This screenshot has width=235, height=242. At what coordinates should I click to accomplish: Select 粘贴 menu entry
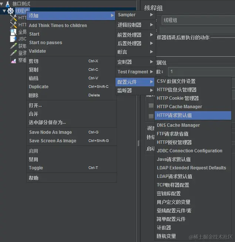(x=71, y=78)
